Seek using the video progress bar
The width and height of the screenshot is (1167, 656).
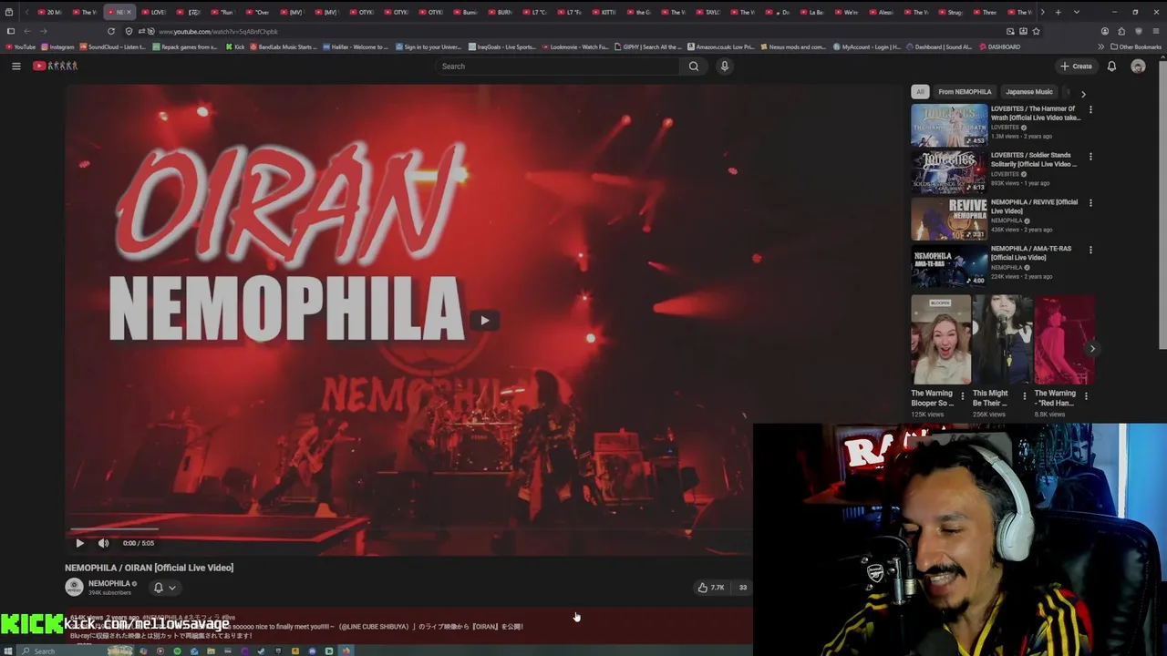[x=408, y=528]
